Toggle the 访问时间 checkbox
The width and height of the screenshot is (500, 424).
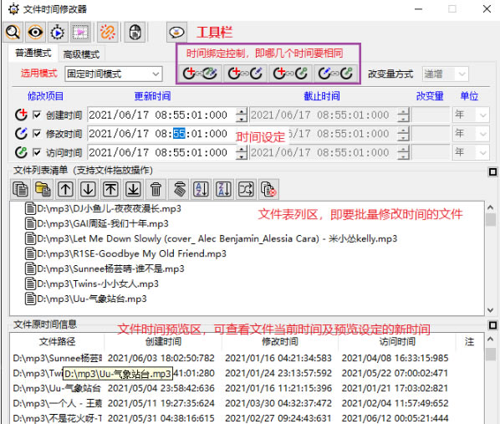pos(37,152)
